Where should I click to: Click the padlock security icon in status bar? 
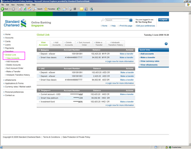(166, 147)
